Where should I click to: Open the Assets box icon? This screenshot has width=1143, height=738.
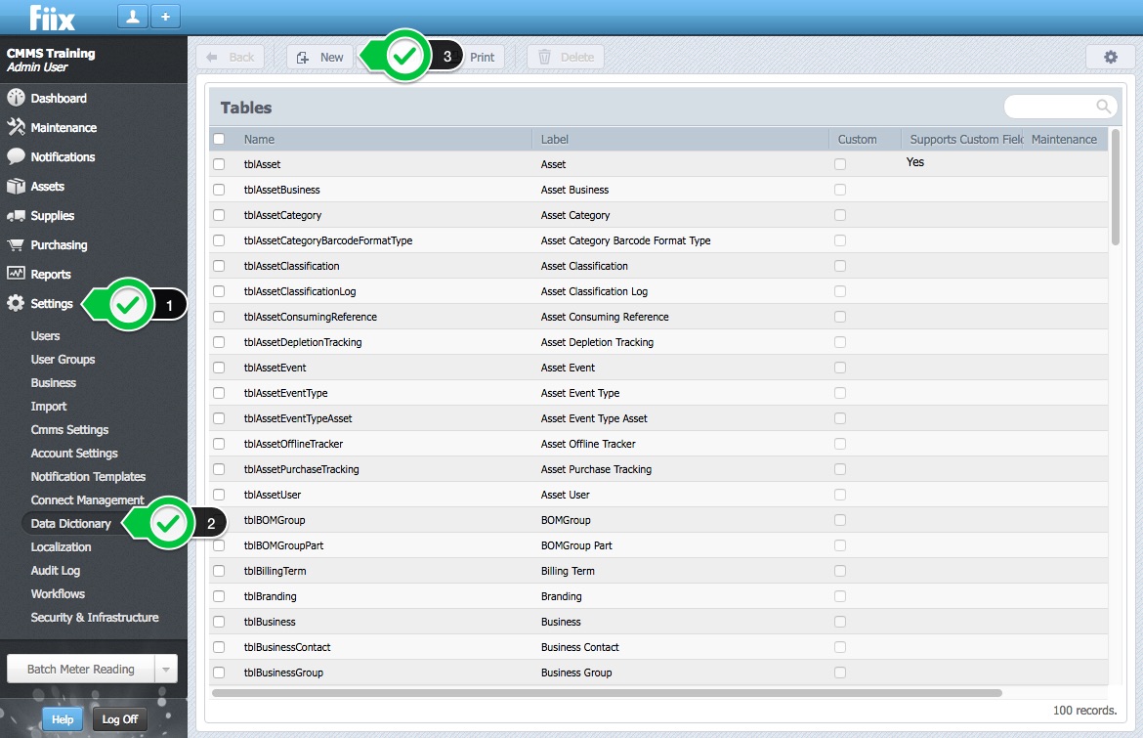coord(16,186)
